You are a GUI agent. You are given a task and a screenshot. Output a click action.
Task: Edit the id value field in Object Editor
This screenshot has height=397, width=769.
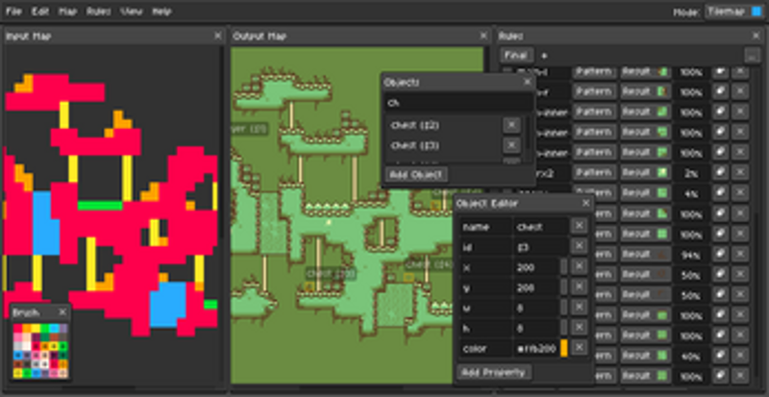[539, 247]
